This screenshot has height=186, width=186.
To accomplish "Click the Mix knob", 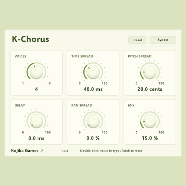I will pos(150,121).
